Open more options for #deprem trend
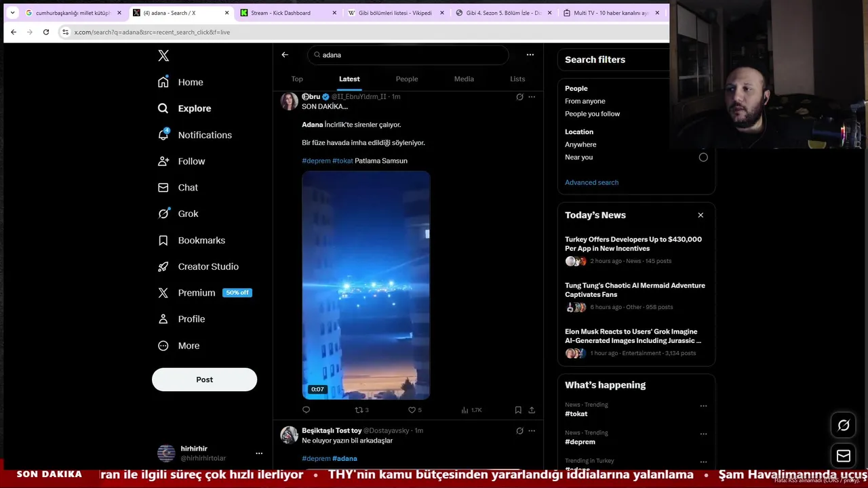Image resolution: width=868 pixels, height=488 pixels. point(703,434)
